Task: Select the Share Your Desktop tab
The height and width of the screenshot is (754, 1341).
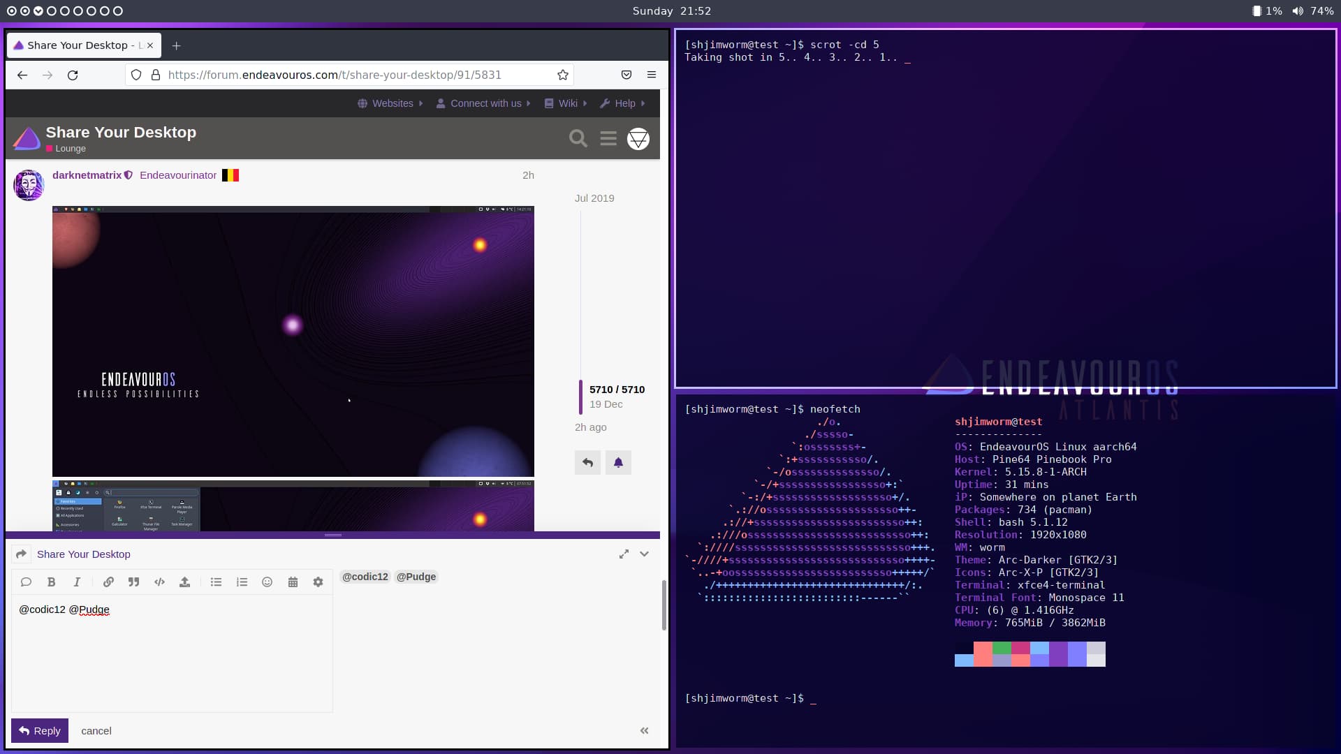Action: (x=84, y=45)
